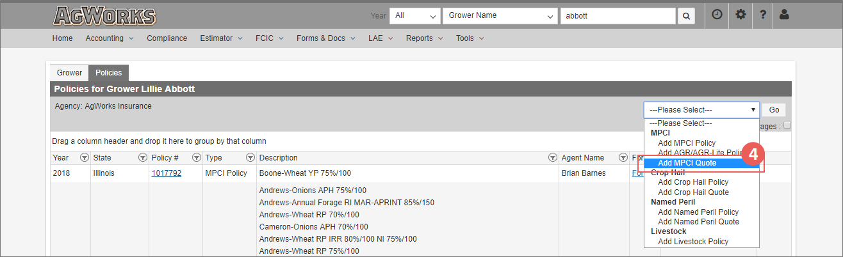
Task: Click the Illinois state cell
Action: 106,173
